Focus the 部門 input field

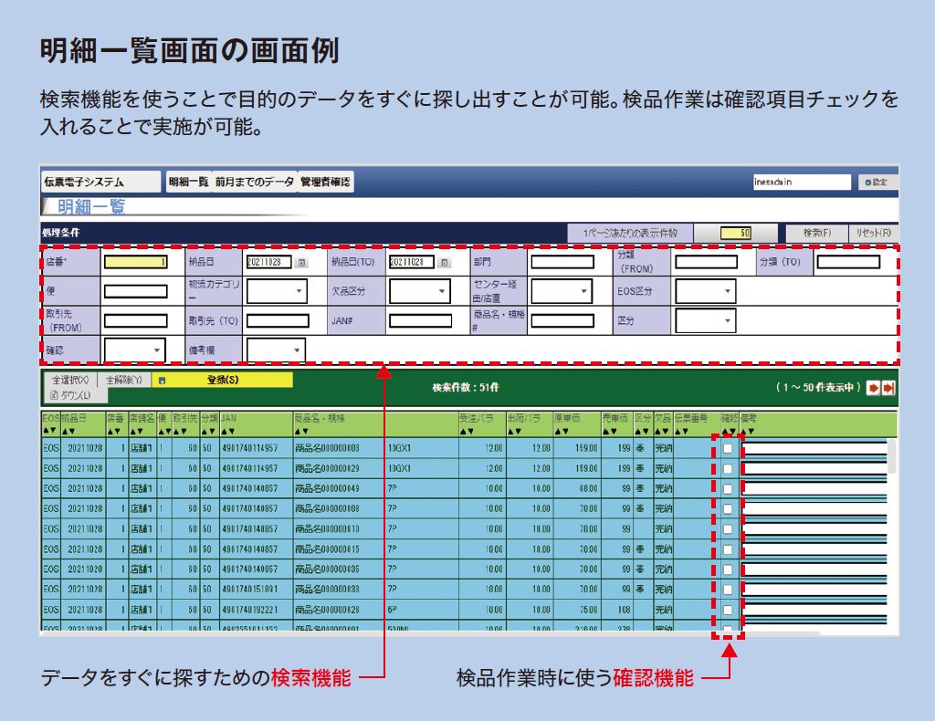point(562,262)
